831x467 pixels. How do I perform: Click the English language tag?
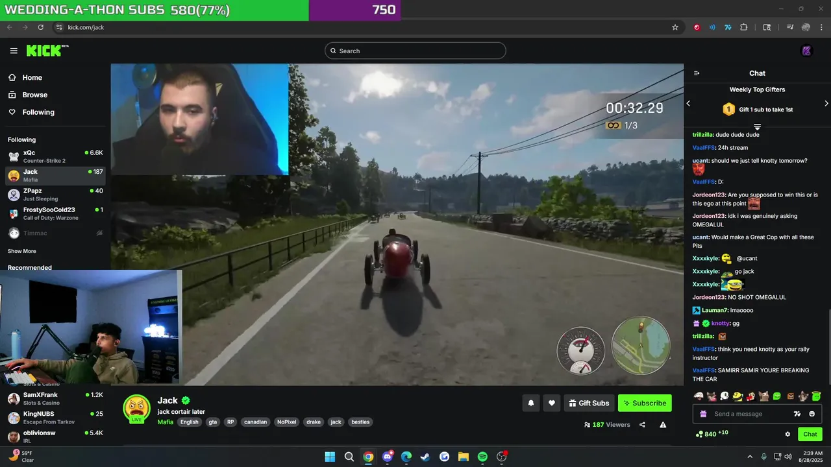tap(190, 422)
